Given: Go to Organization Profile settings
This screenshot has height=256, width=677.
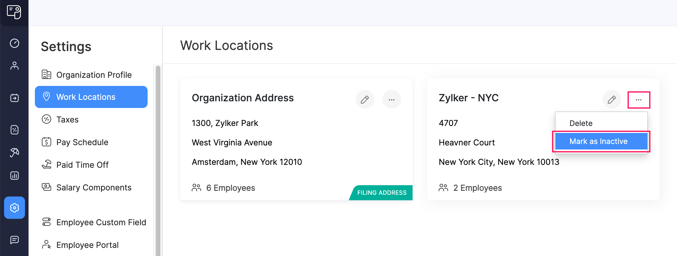Looking at the screenshot, I should (x=94, y=75).
